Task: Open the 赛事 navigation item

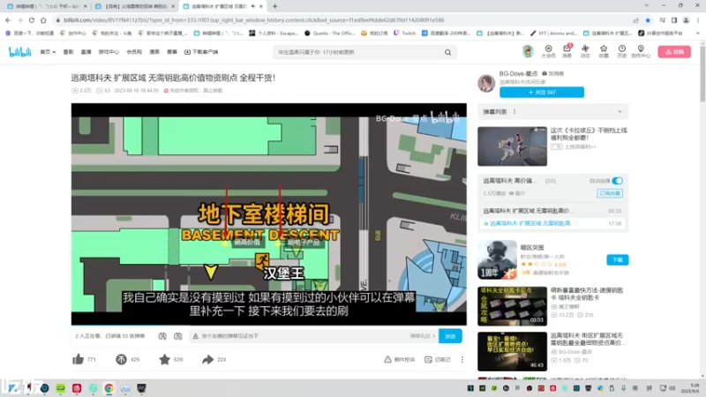Action: coord(172,52)
